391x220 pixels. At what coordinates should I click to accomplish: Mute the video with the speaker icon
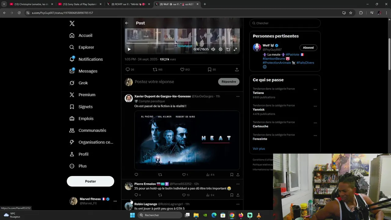pos(213,49)
